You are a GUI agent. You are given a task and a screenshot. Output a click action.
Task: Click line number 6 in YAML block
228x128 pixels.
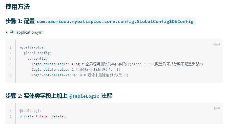click(x=11, y=75)
